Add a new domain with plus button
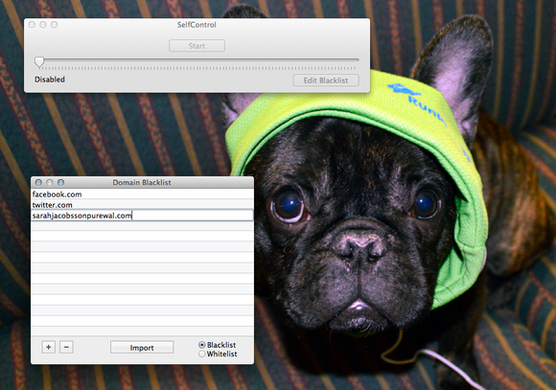The height and width of the screenshot is (390, 556). pos(49,347)
